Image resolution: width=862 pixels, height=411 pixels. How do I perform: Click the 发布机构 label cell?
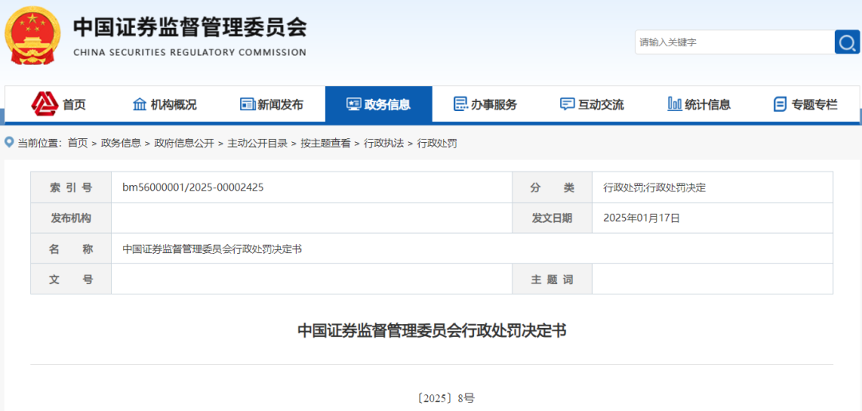click(x=71, y=218)
